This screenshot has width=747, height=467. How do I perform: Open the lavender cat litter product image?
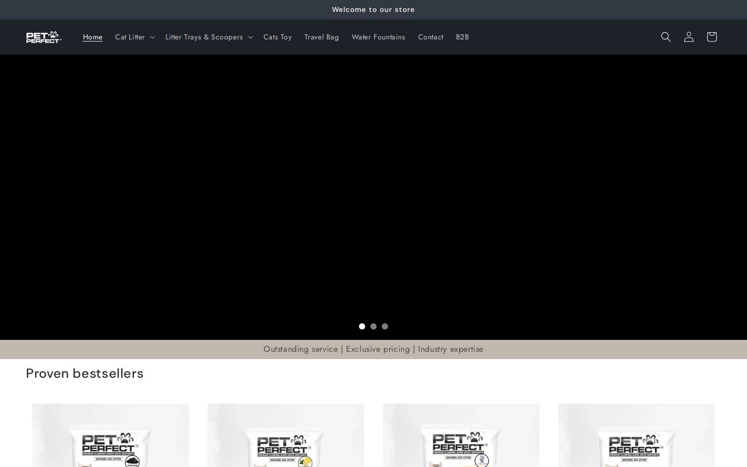[461, 435]
